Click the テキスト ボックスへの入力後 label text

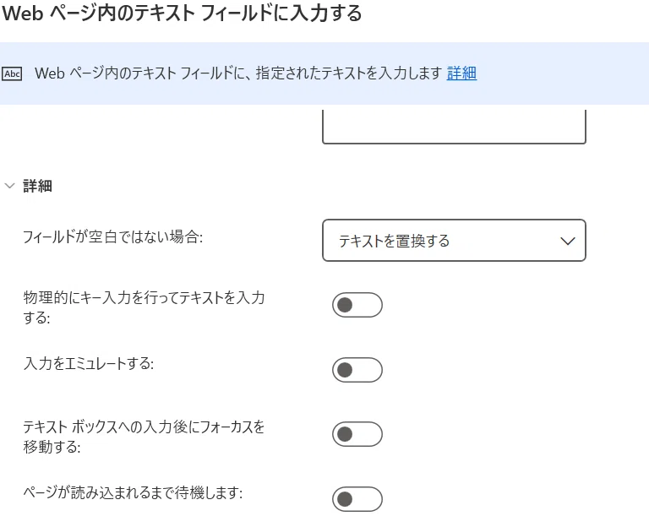[x=144, y=437]
